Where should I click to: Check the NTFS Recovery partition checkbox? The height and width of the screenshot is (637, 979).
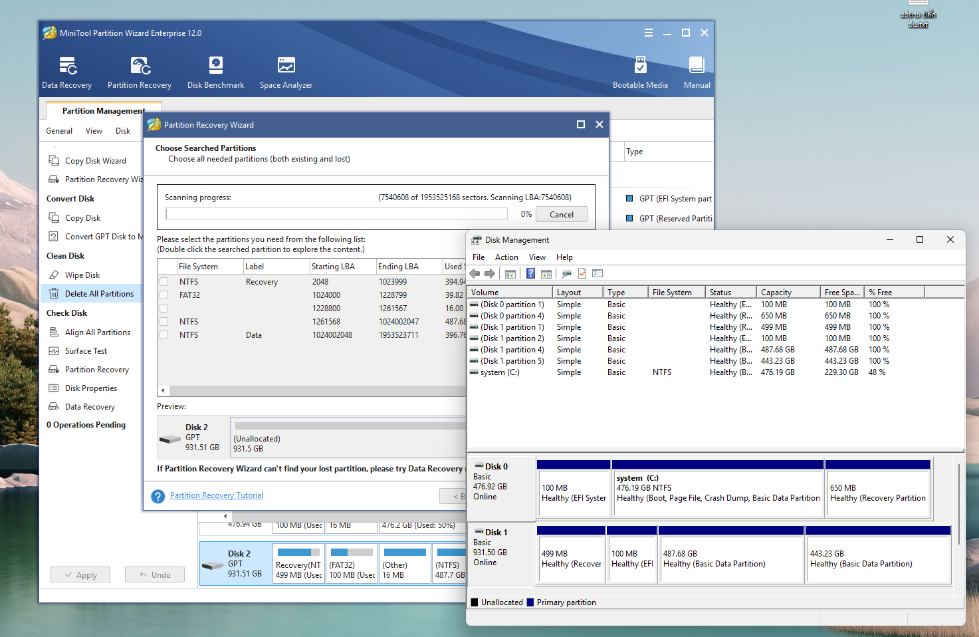pos(163,282)
